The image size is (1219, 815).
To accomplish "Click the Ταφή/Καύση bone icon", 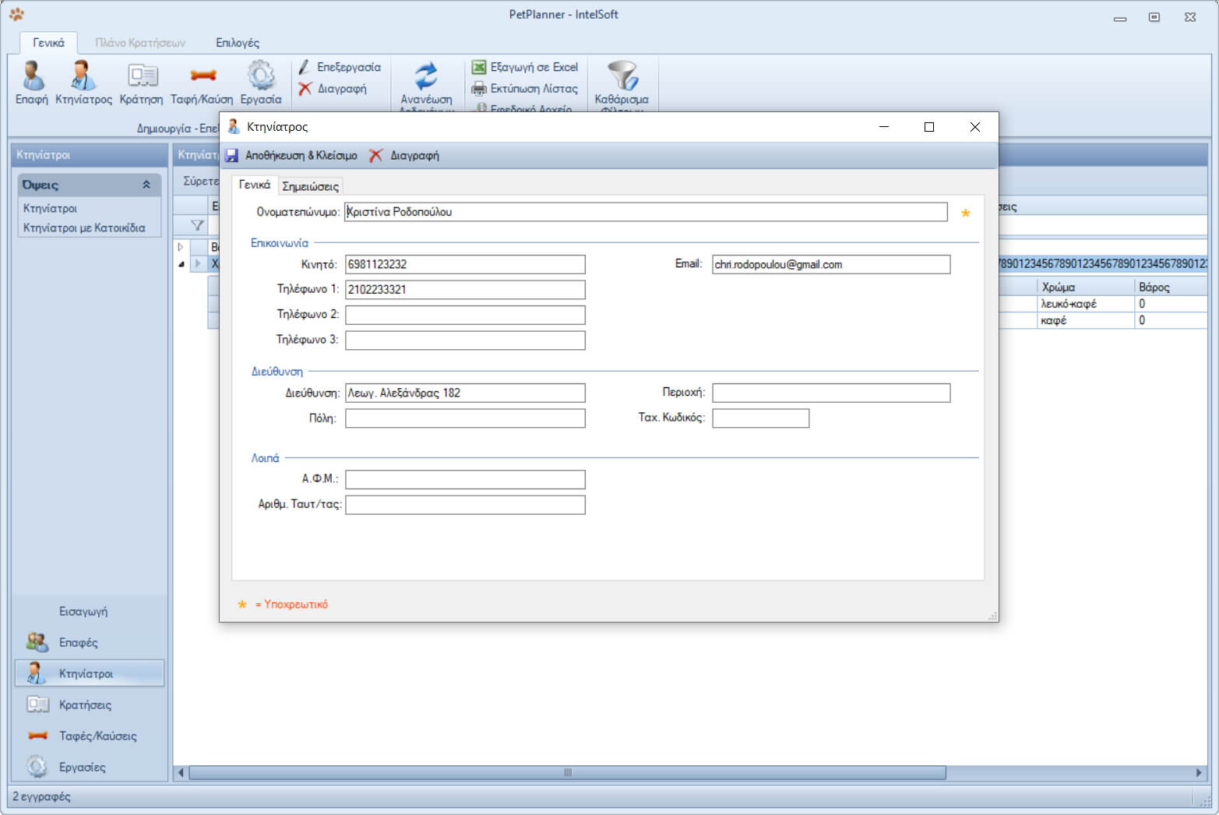I will coord(202,76).
